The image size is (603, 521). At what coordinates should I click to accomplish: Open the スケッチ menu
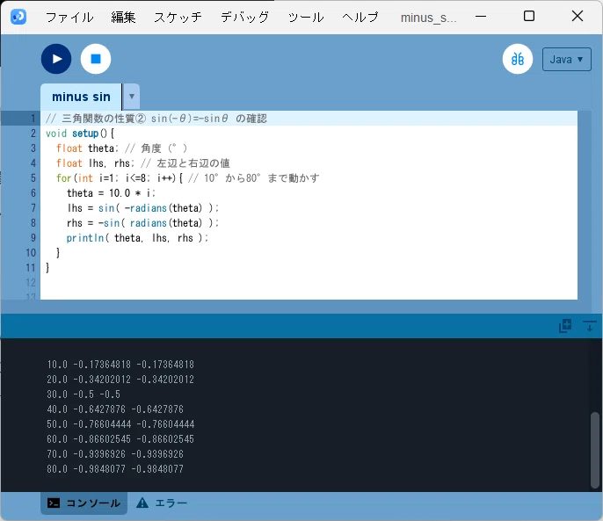(178, 18)
